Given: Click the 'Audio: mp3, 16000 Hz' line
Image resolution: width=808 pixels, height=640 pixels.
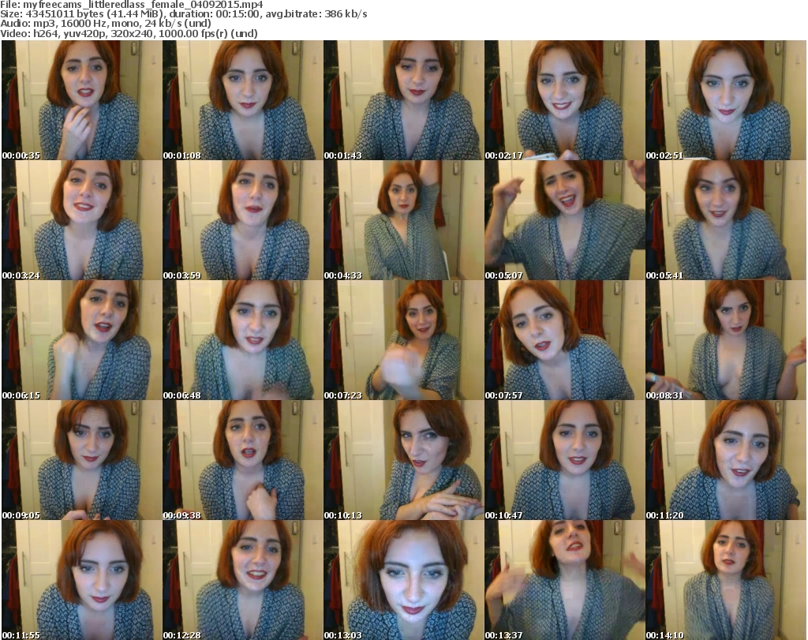Looking at the screenshot, I should (x=106, y=23).
